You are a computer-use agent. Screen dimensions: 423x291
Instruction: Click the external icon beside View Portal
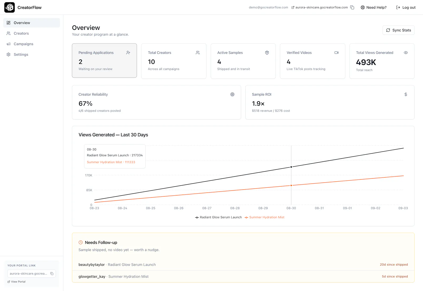[9, 282]
